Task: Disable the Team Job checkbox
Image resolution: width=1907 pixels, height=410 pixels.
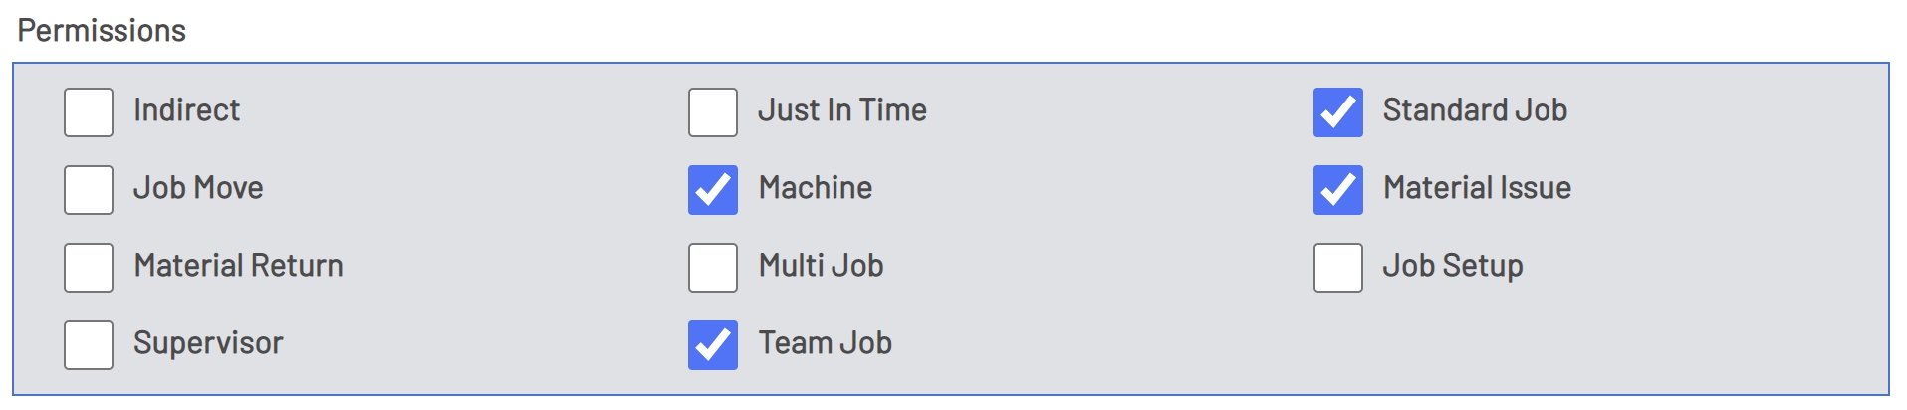Action: click(713, 345)
